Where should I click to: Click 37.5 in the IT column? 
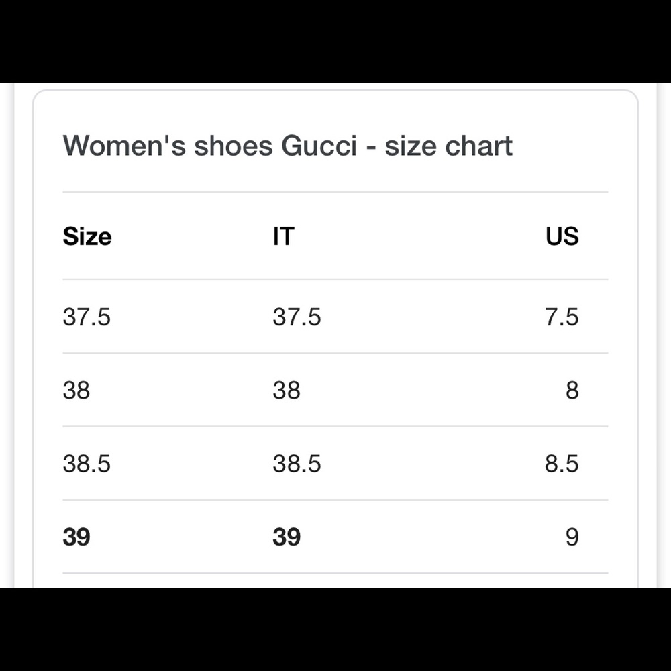(297, 317)
